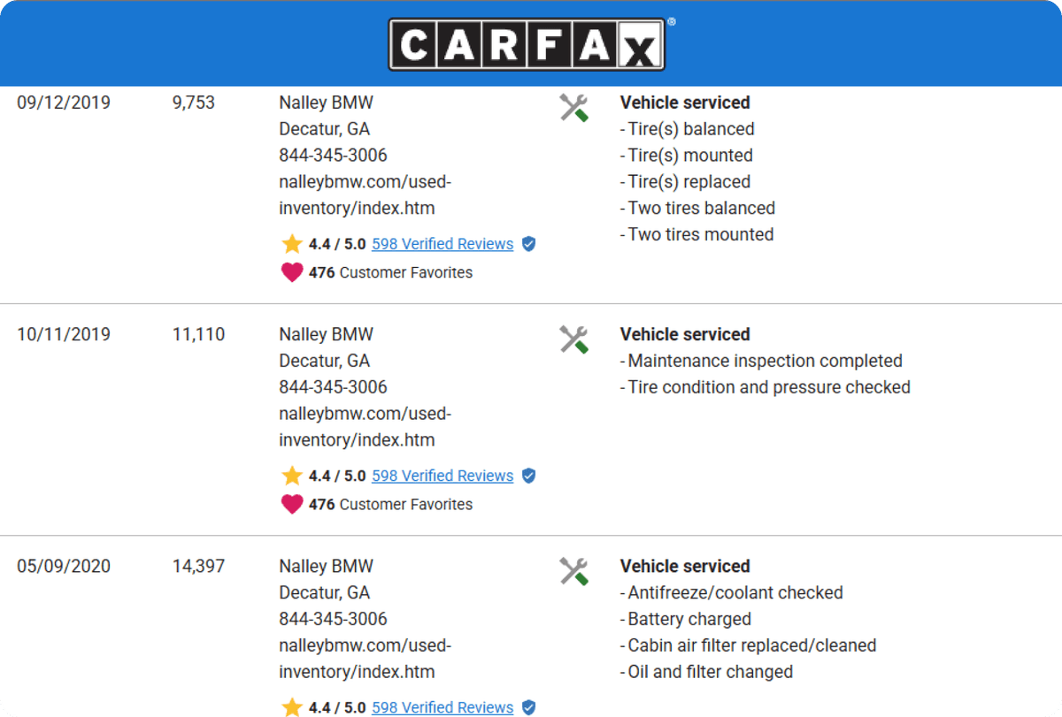Click 476 Customer Favorites text in the 09/12/2019 entry
This screenshot has width=1062, height=717.
pos(390,272)
